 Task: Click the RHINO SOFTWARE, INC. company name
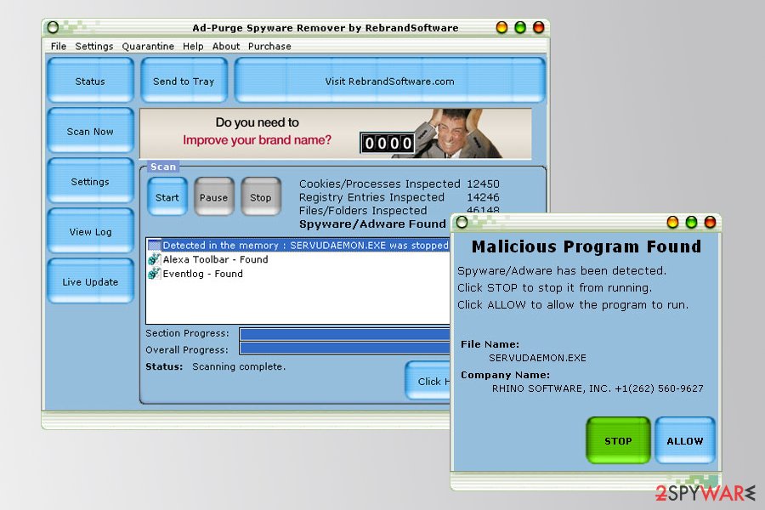coord(598,388)
